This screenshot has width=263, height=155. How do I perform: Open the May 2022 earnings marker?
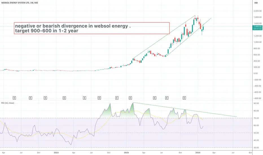pyautogui.click(x=14, y=98)
